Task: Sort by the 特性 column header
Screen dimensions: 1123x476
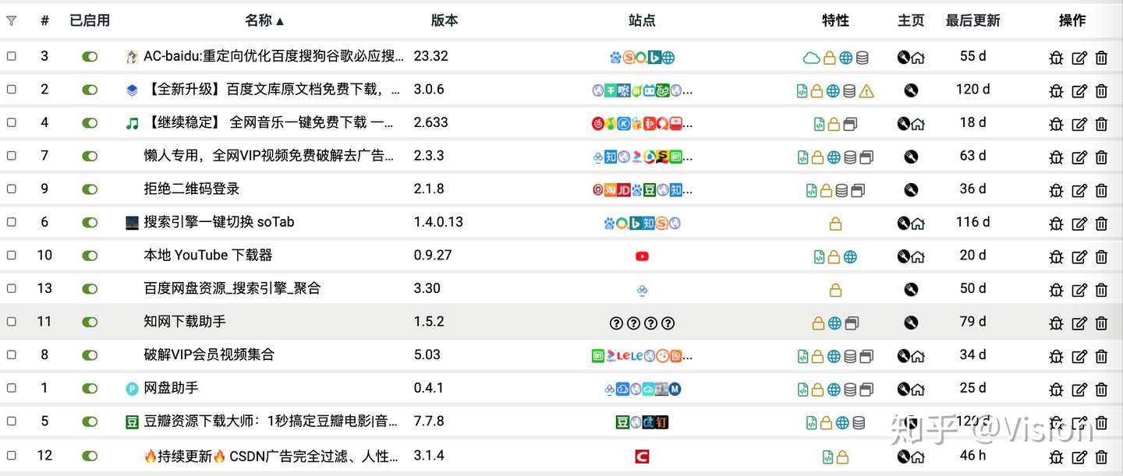Action: tap(835, 21)
